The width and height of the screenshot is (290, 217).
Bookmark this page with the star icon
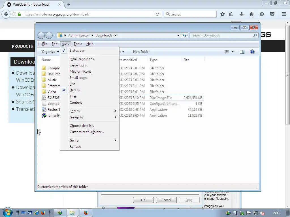coord(223,14)
